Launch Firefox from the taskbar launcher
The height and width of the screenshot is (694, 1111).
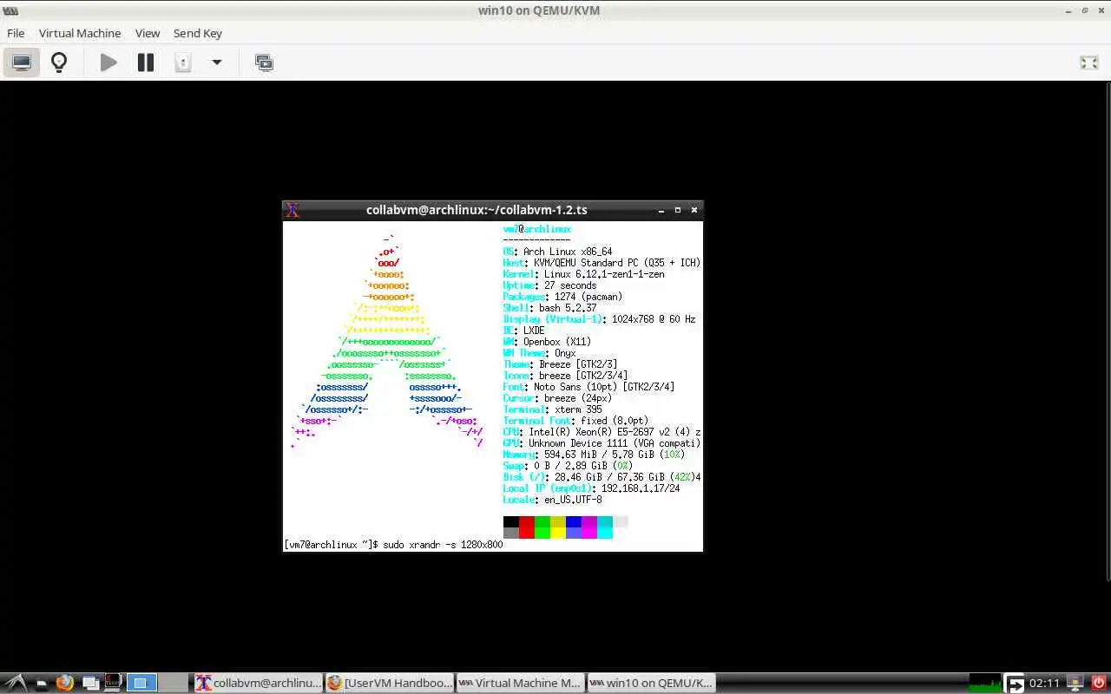pos(65,683)
